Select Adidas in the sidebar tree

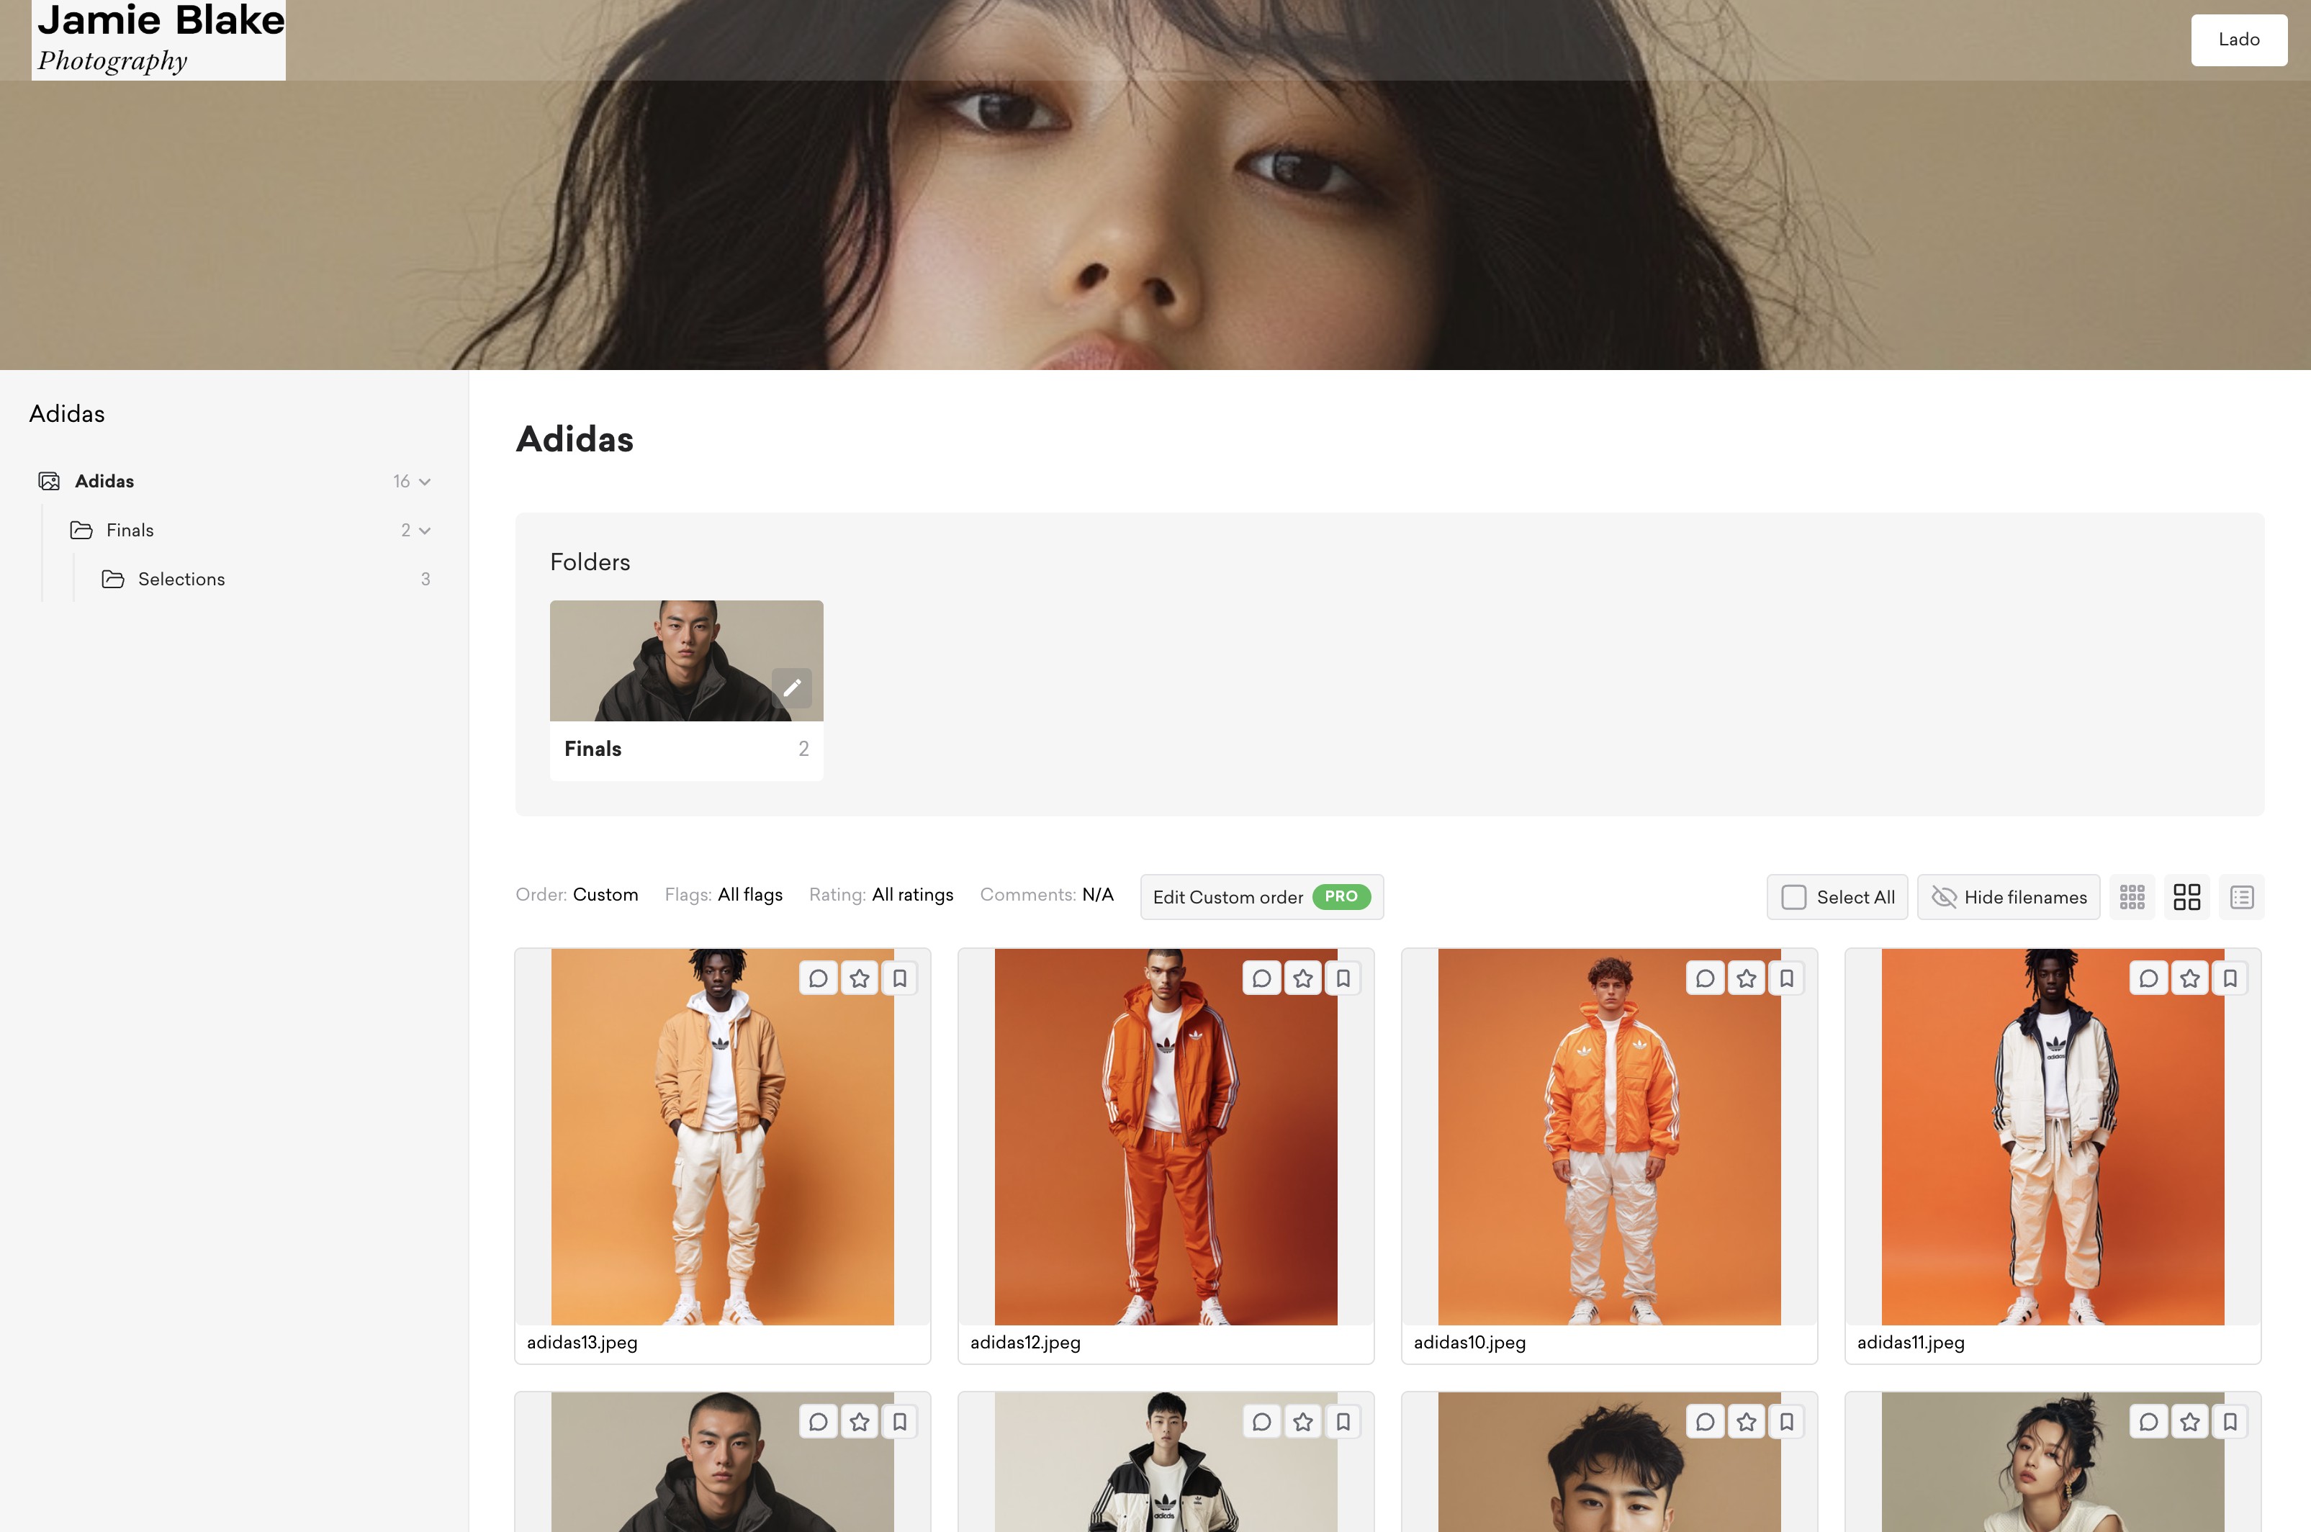pyautogui.click(x=104, y=481)
